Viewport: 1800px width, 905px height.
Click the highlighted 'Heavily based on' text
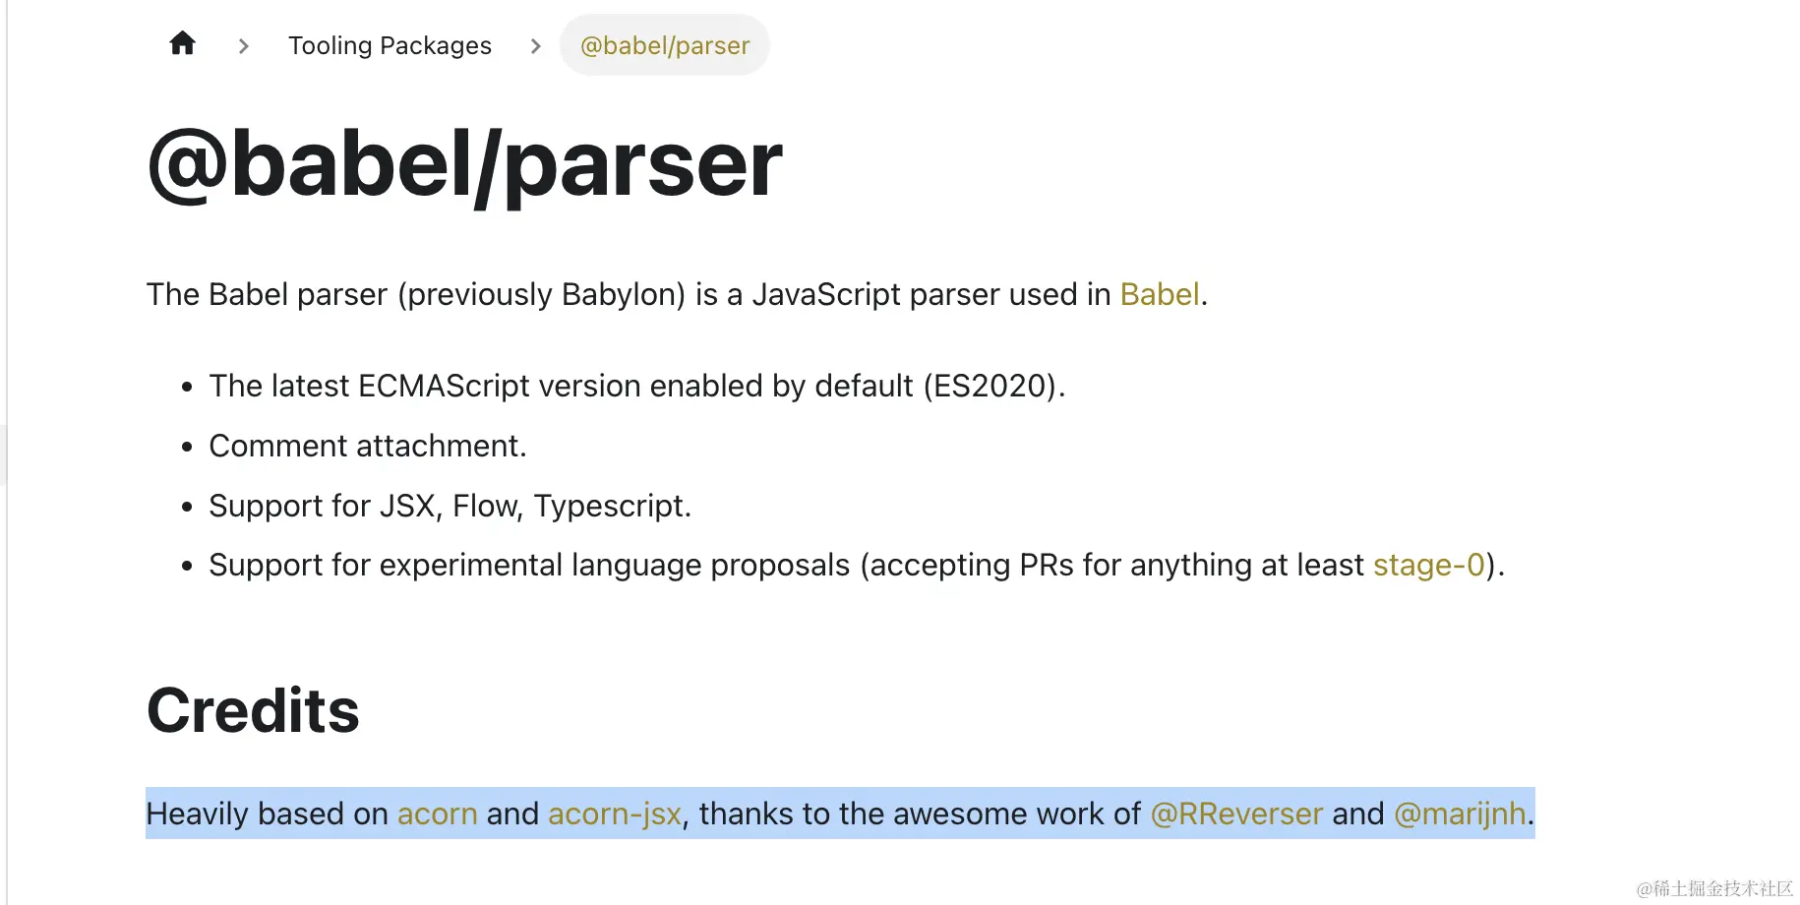pos(267,814)
